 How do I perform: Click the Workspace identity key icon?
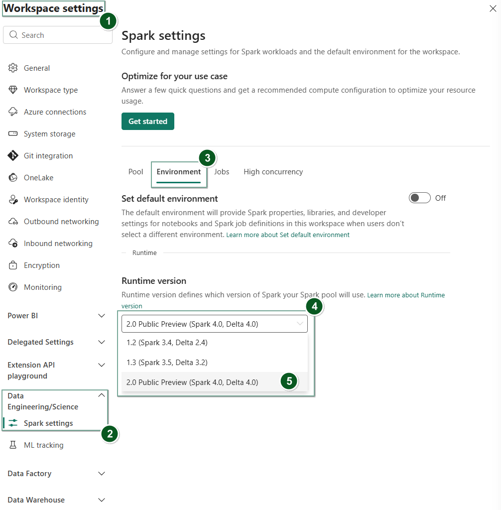point(11,199)
